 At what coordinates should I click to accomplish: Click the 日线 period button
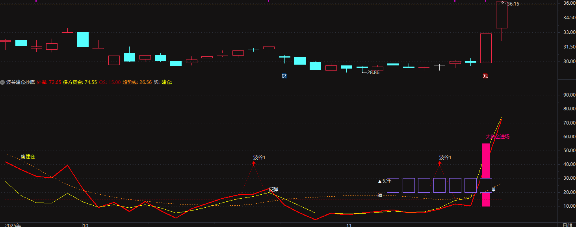(567, 225)
